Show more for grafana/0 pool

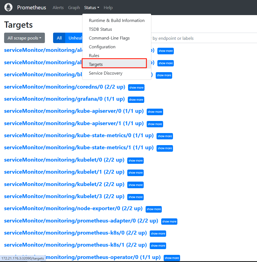pyautogui.click(x=136, y=100)
